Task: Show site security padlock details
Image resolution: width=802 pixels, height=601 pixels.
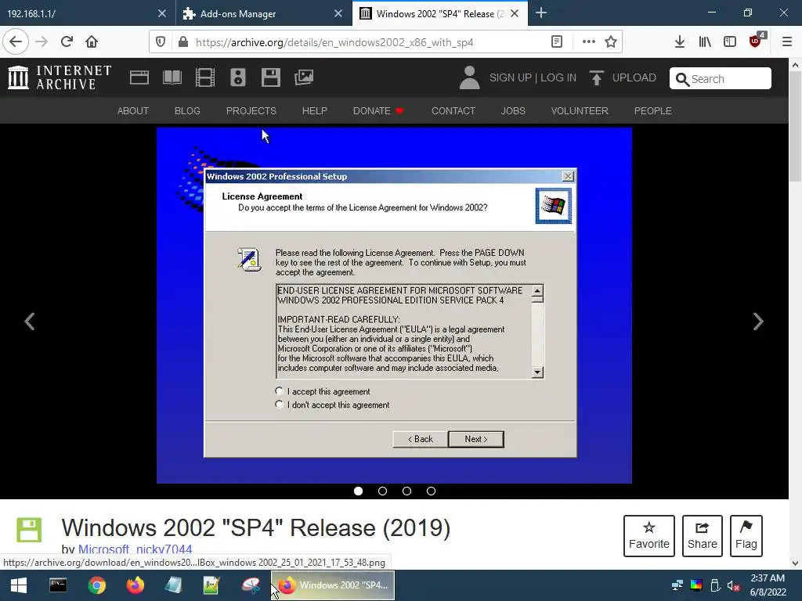Action: 182,42
